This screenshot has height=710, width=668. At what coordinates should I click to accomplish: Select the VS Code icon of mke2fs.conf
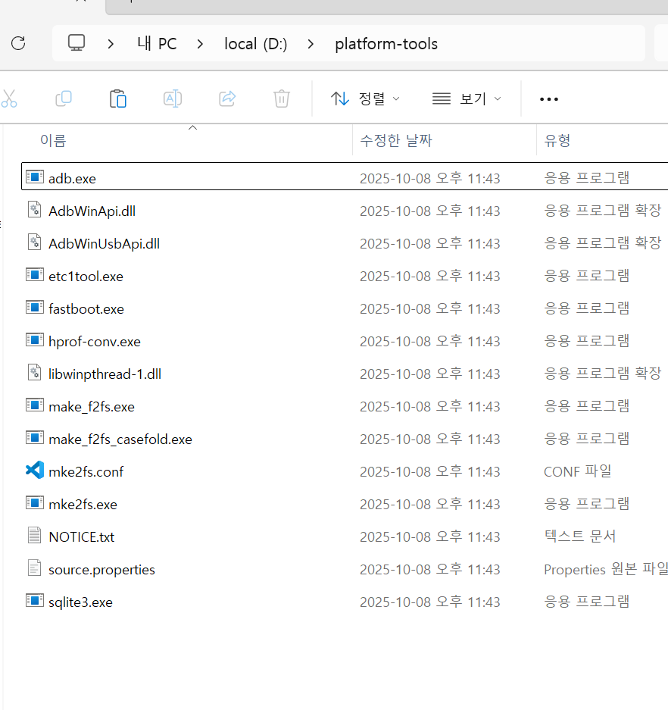coord(35,470)
